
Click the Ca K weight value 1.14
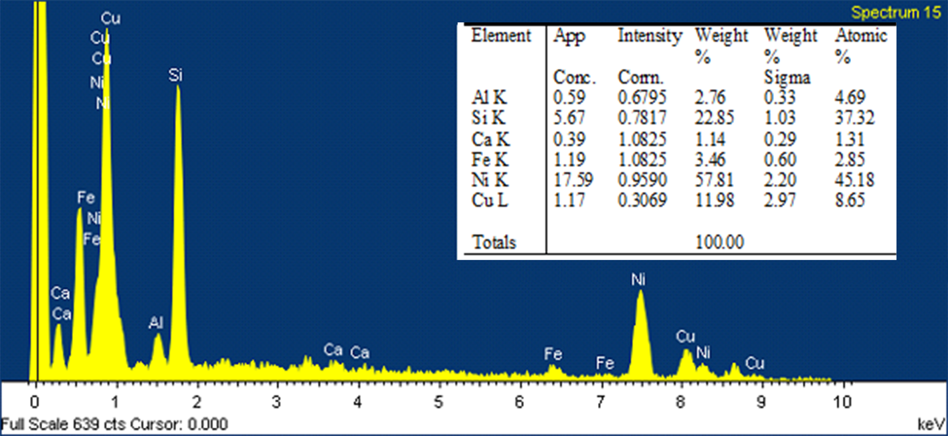coord(711,139)
